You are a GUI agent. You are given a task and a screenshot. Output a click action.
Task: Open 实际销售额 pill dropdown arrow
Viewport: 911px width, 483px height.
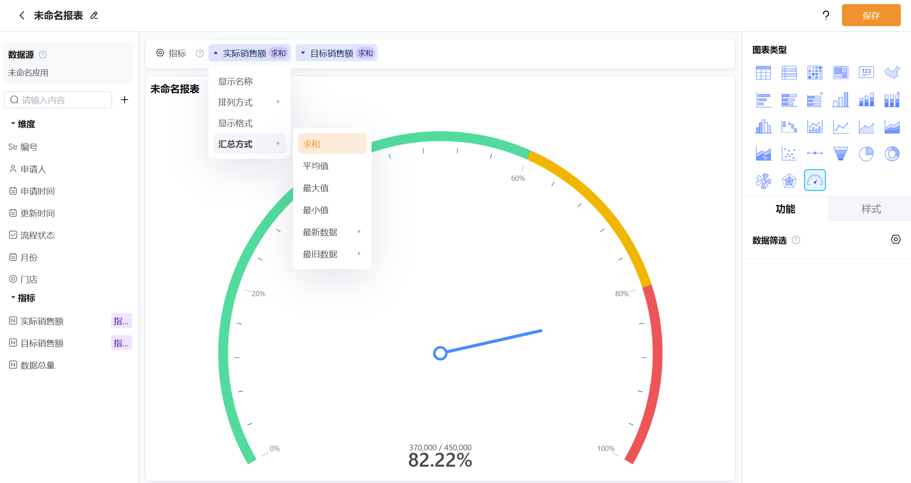pyautogui.click(x=215, y=53)
